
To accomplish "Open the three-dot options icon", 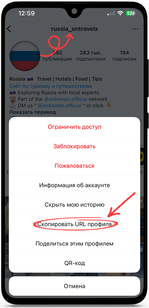I will (x=135, y=29).
